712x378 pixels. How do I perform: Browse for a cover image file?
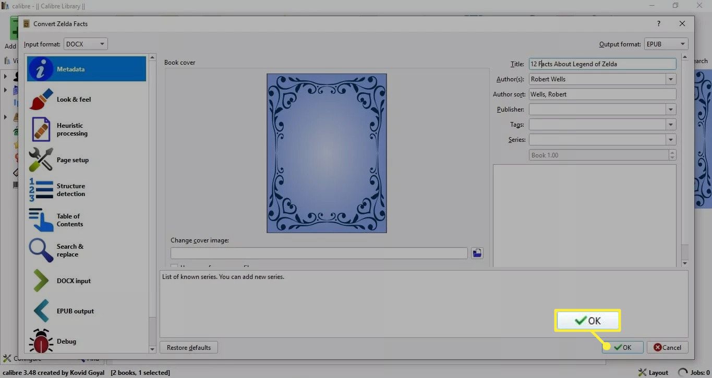pyautogui.click(x=477, y=253)
